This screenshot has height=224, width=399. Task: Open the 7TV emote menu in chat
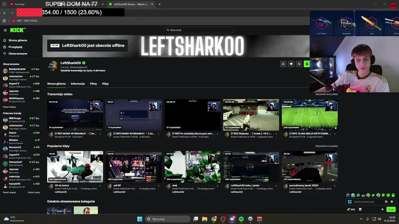pos(386,202)
